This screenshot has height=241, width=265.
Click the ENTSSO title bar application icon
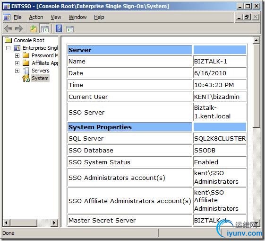(7, 6)
